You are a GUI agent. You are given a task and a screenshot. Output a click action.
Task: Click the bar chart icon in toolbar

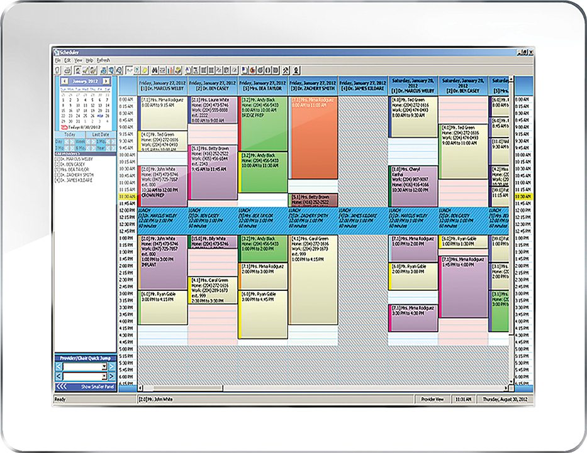click(x=171, y=70)
